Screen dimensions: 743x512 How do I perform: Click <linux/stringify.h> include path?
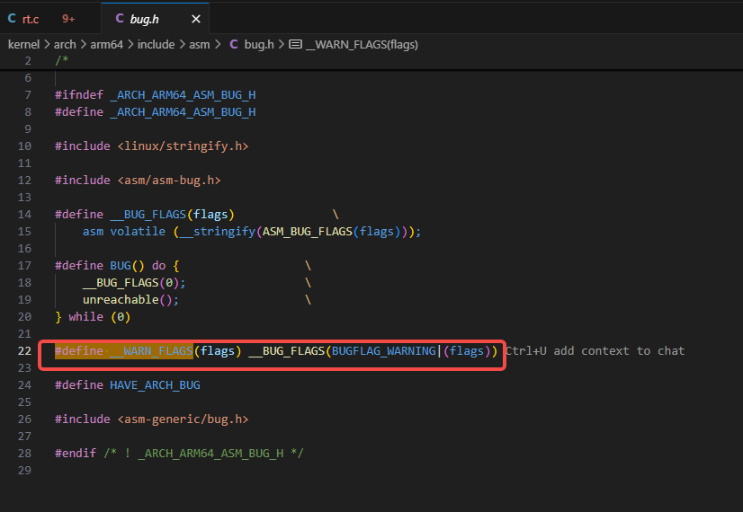(183, 146)
